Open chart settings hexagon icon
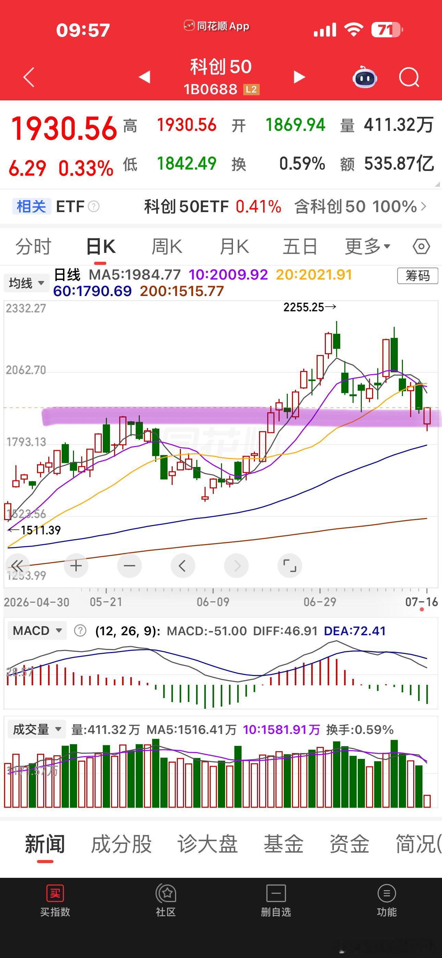 tap(421, 246)
